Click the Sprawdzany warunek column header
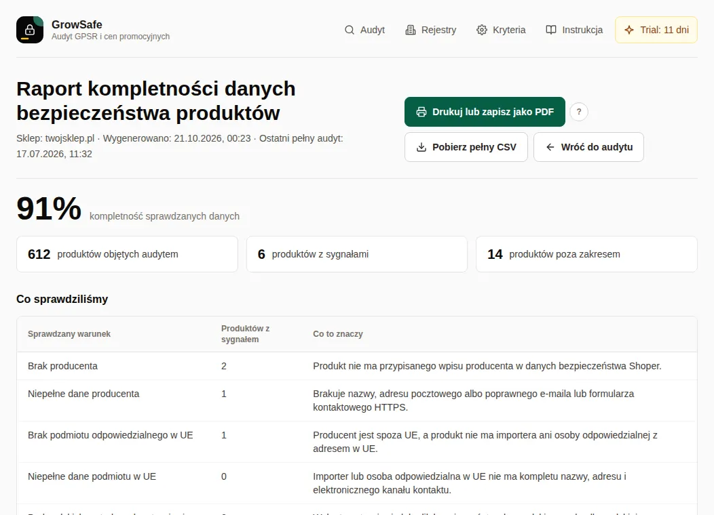Screen dimensions: 714x515 69,334
